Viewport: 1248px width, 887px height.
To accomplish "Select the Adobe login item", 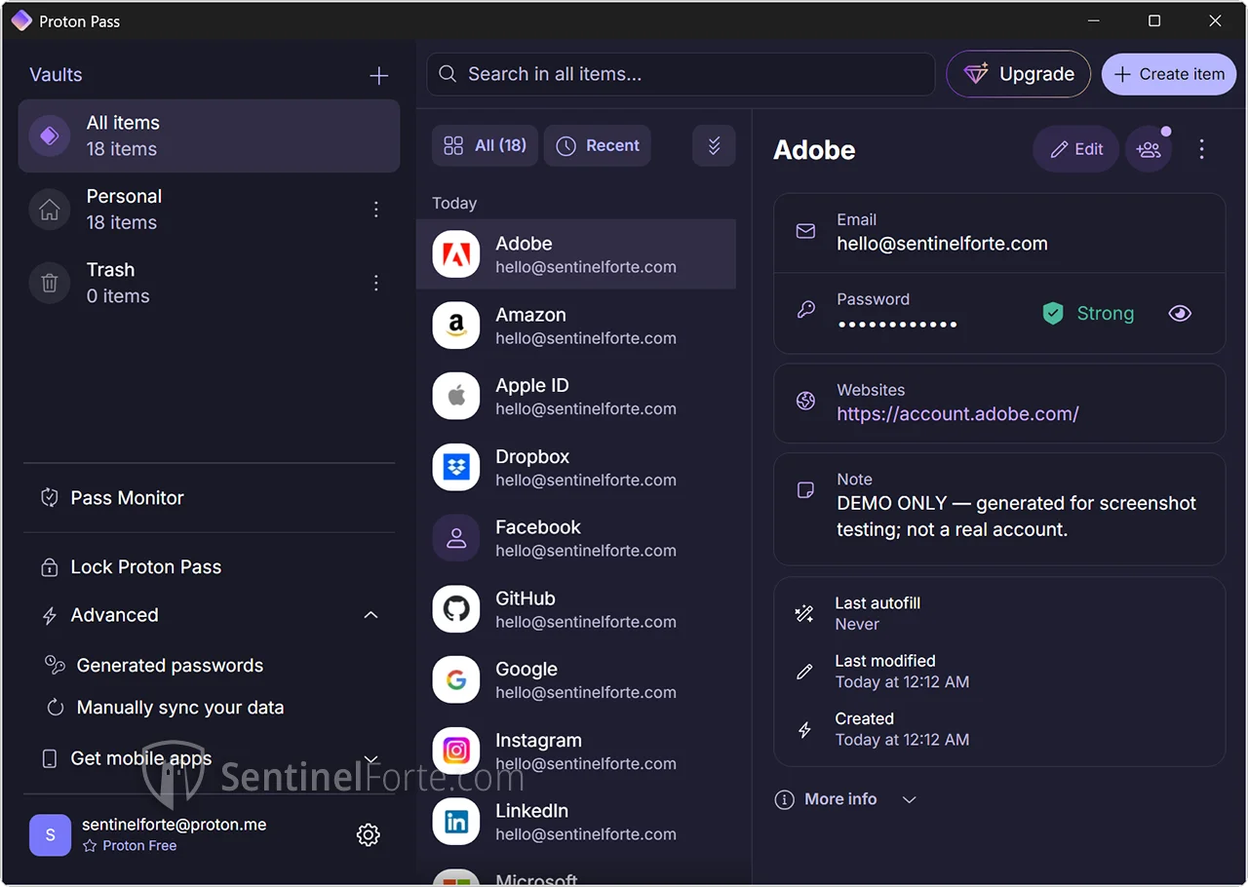I will (576, 254).
